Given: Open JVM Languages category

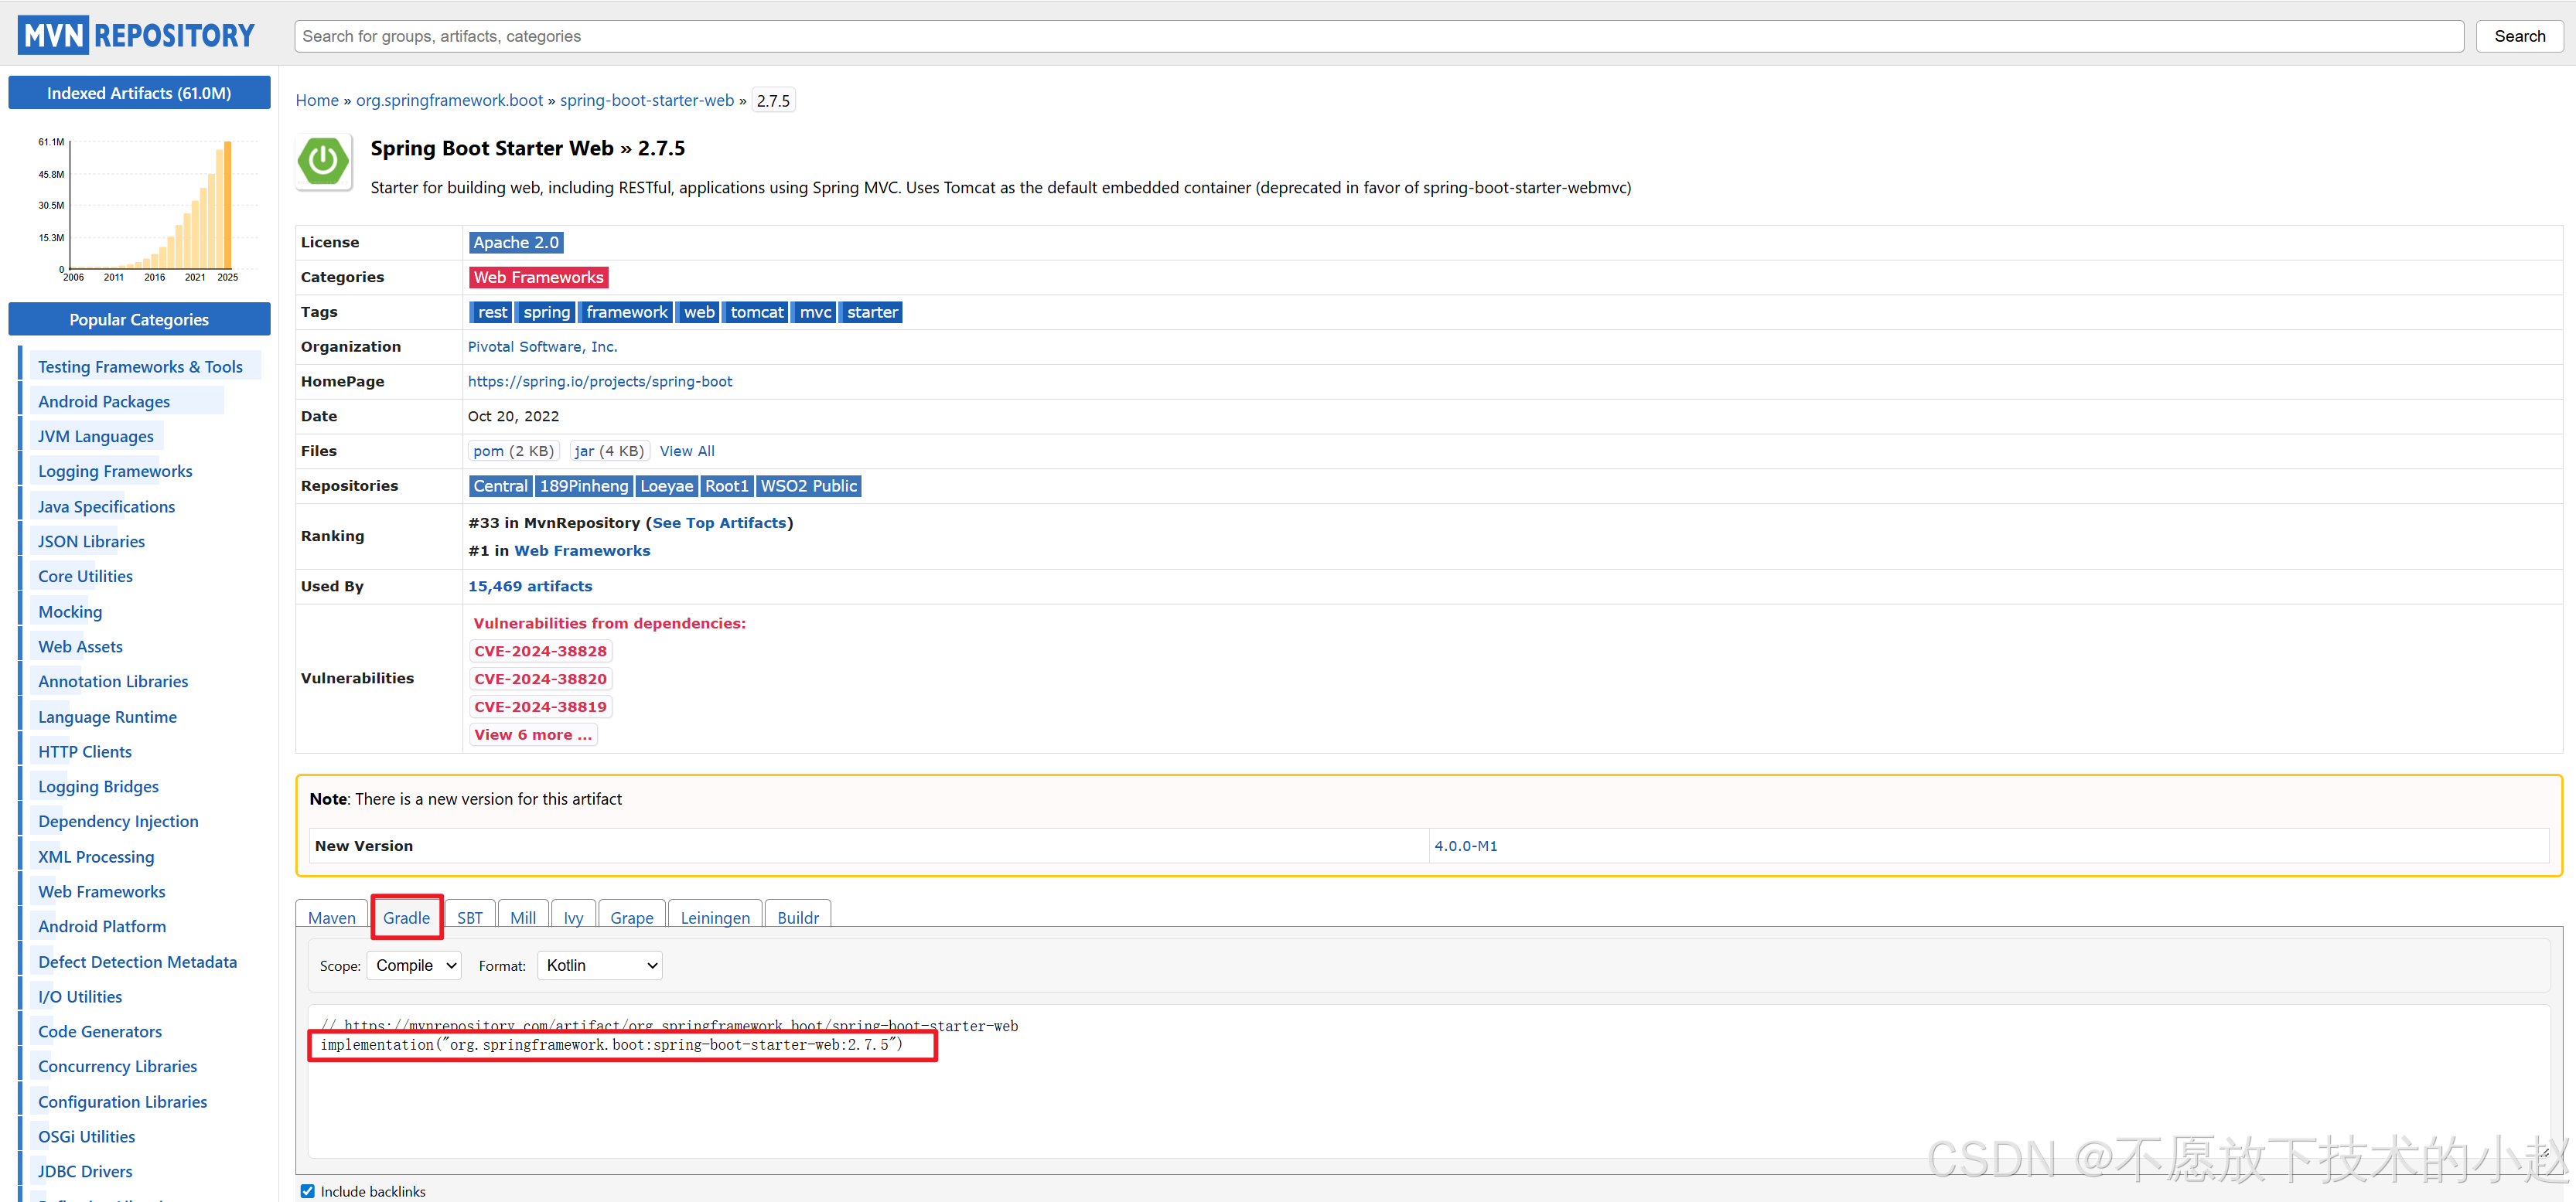Looking at the screenshot, I should click(96, 437).
